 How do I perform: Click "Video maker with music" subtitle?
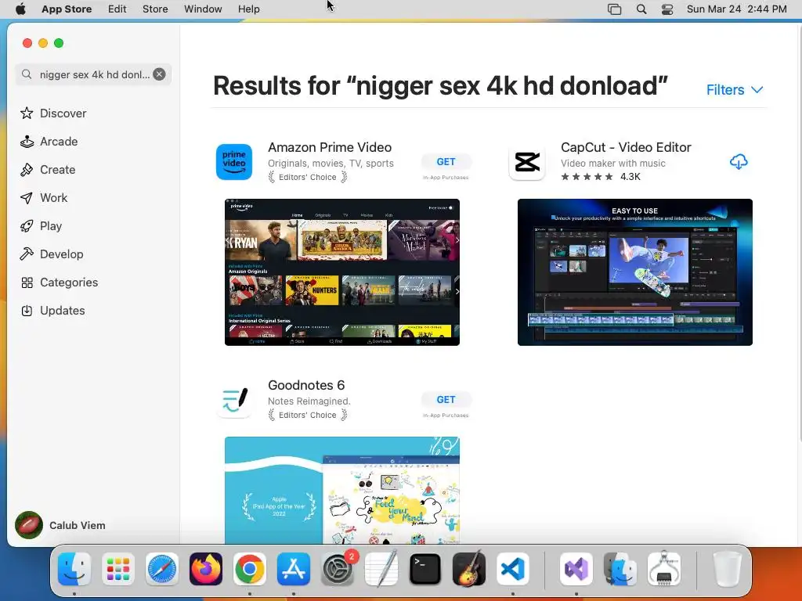(612, 164)
